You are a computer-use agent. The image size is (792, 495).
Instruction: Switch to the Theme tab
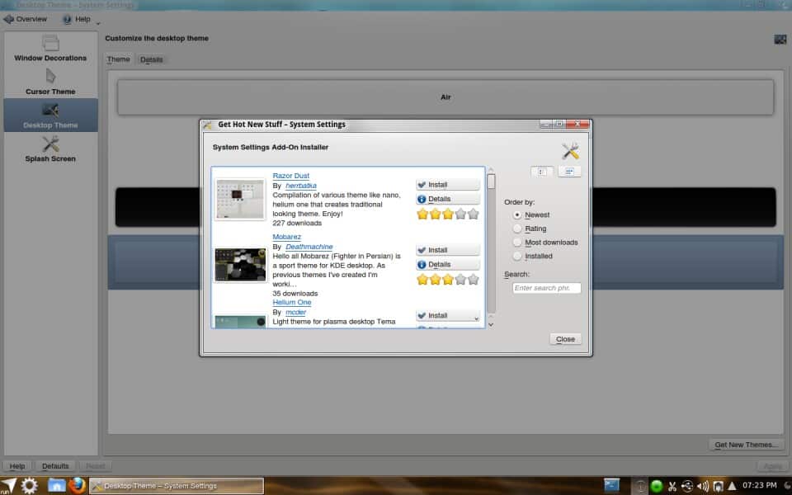pyautogui.click(x=118, y=59)
